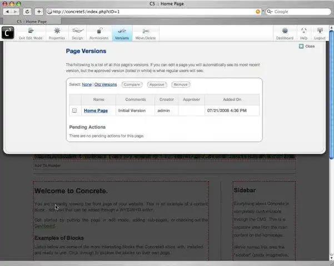This screenshot has height=266, width=334.
Task: Click the Comments column header
Action: pyautogui.click(x=136, y=99)
